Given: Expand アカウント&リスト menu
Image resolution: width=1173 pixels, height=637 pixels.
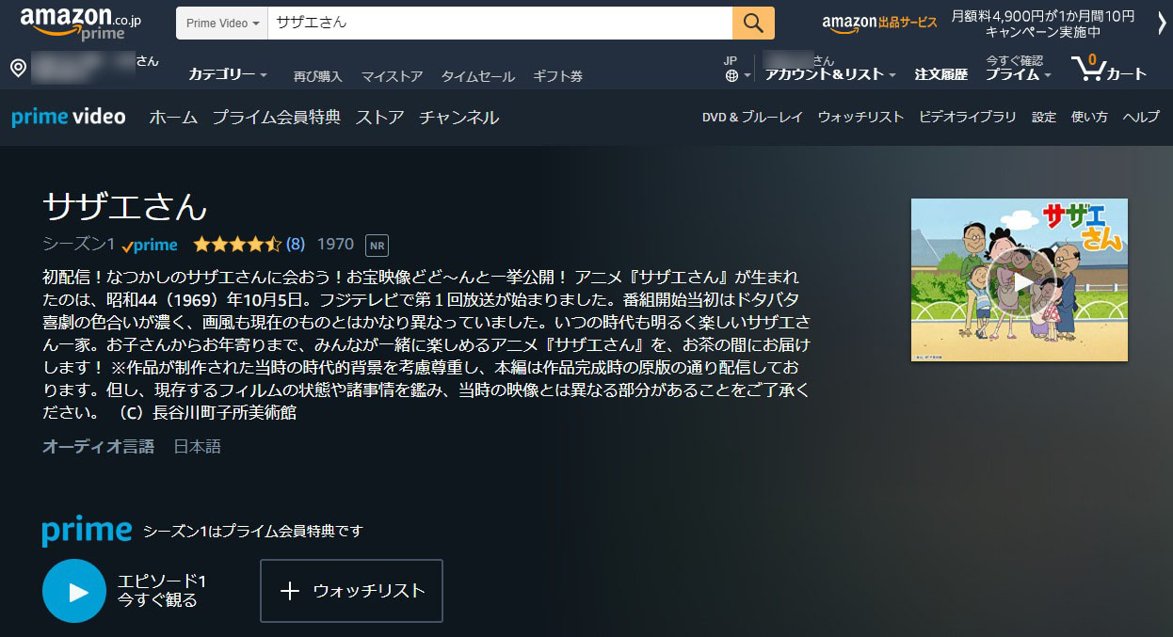Looking at the screenshot, I should 829,74.
